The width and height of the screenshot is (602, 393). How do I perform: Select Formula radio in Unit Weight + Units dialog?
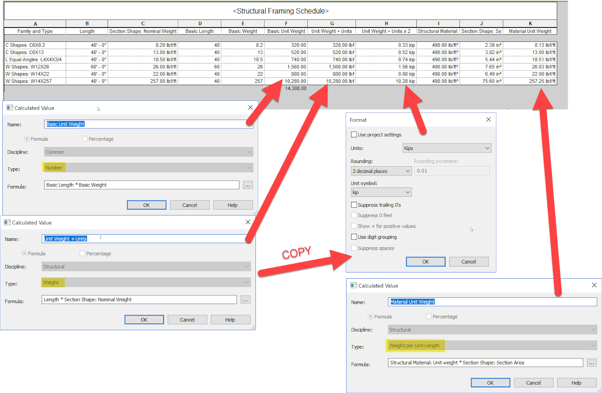pos(24,253)
